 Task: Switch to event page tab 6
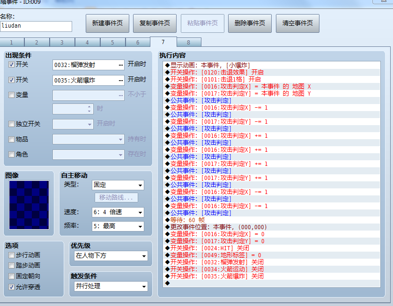pos(138,42)
